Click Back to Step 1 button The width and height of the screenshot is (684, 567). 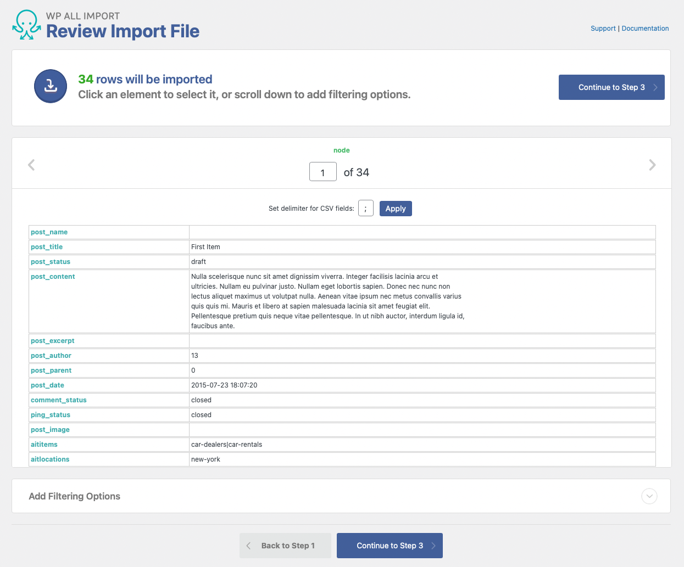285,546
